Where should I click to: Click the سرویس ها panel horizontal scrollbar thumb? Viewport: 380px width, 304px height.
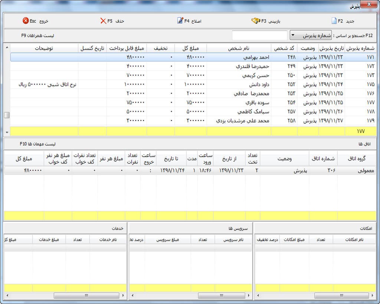tap(222, 295)
